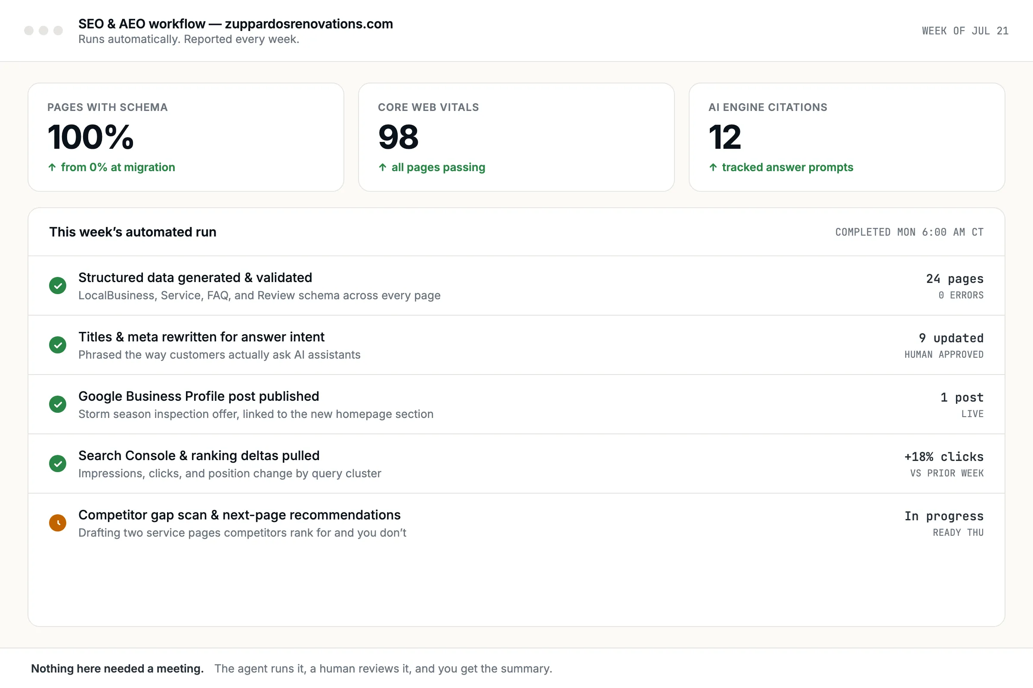The height and width of the screenshot is (688, 1033).
Task: Click 'Competitor gap scan & next-page recommendations'
Action: click(239, 515)
